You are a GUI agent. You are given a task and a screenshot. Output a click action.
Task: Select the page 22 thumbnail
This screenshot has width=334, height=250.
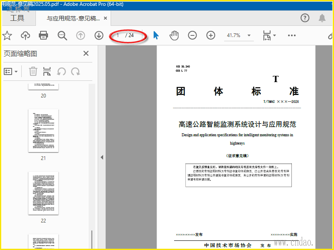pyautogui.click(x=43, y=193)
